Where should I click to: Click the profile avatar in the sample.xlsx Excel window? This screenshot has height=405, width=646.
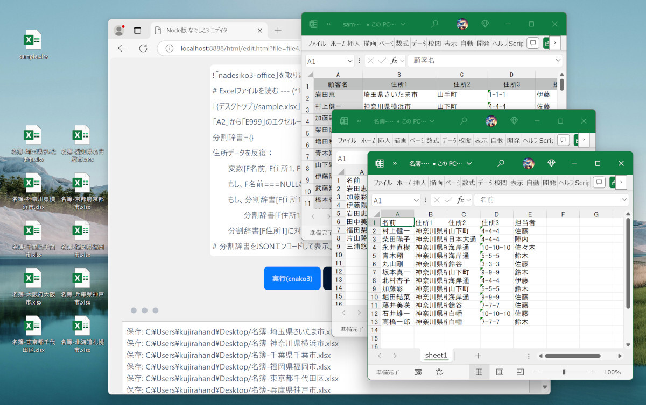(462, 24)
